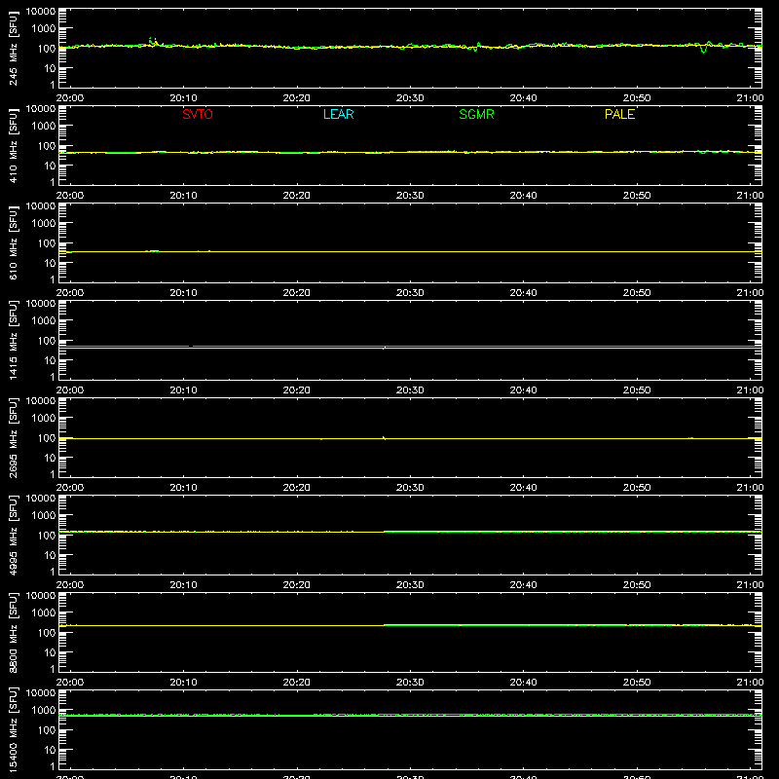Click the small spike near 20:28 in 2695 MHz
This screenshot has width=779, height=779.
[384, 437]
